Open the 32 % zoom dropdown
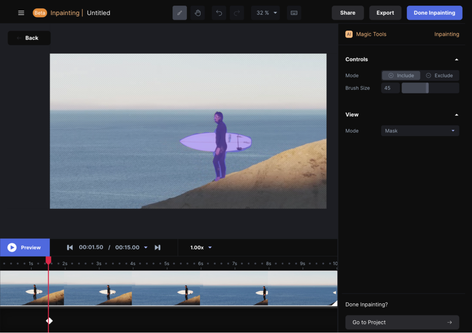The width and height of the screenshot is (472, 333). (265, 13)
